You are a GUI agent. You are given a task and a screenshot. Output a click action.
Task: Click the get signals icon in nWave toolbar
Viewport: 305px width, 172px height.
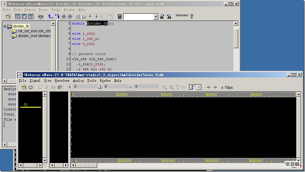click(31, 87)
